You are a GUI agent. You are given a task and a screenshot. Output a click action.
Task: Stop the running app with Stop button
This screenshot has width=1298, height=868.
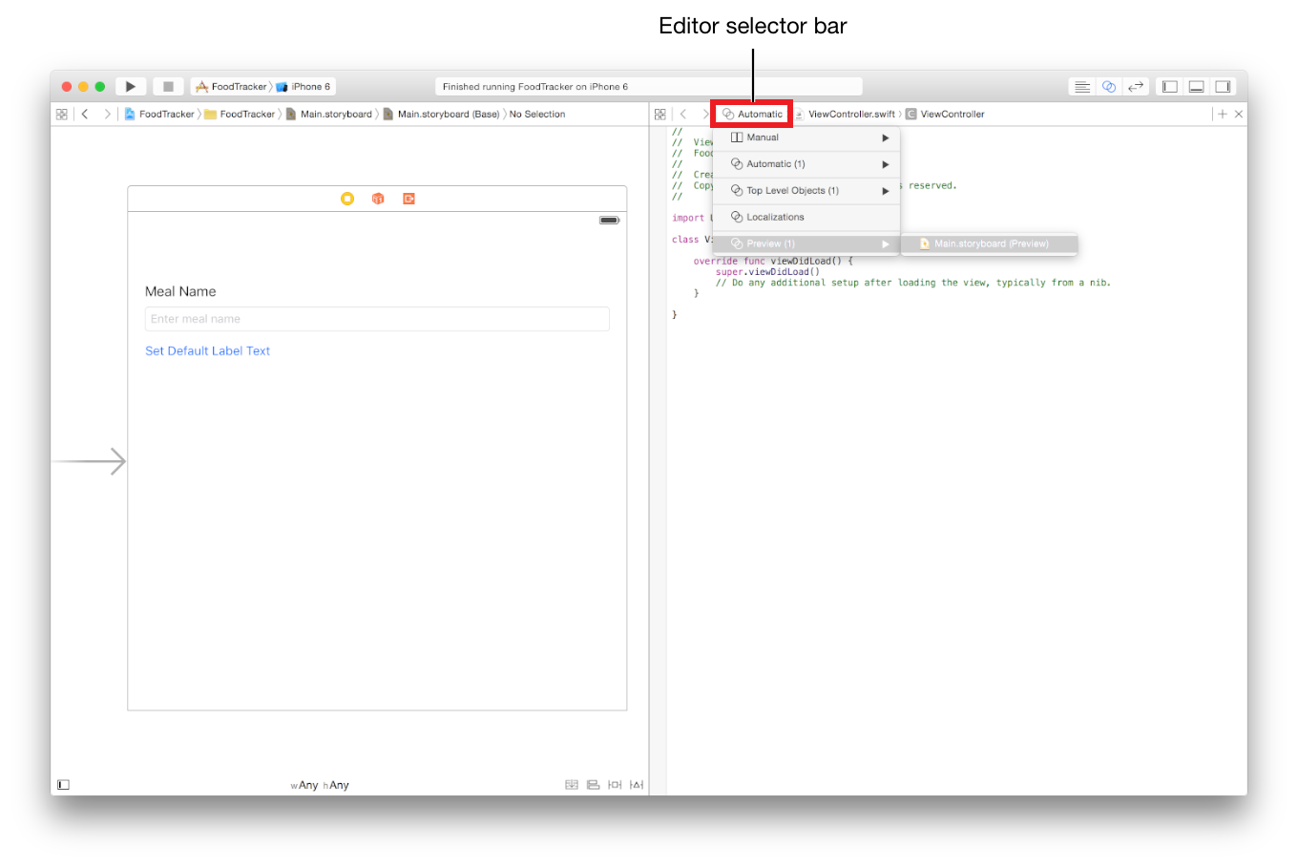[168, 87]
